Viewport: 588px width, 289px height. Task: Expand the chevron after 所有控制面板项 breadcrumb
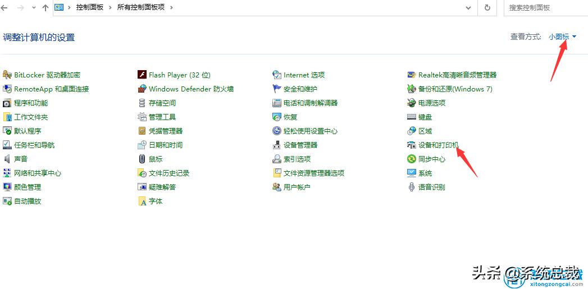tap(171, 7)
